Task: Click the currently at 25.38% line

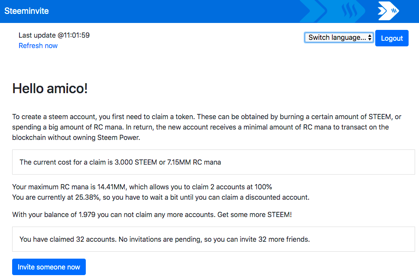Action: (161, 197)
